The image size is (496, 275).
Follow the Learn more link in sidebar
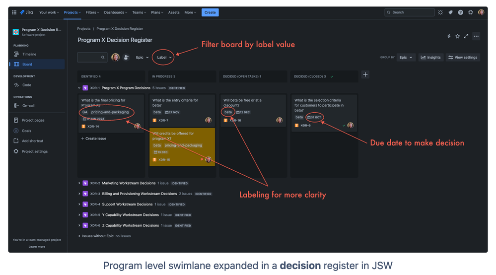click(37, 247)
